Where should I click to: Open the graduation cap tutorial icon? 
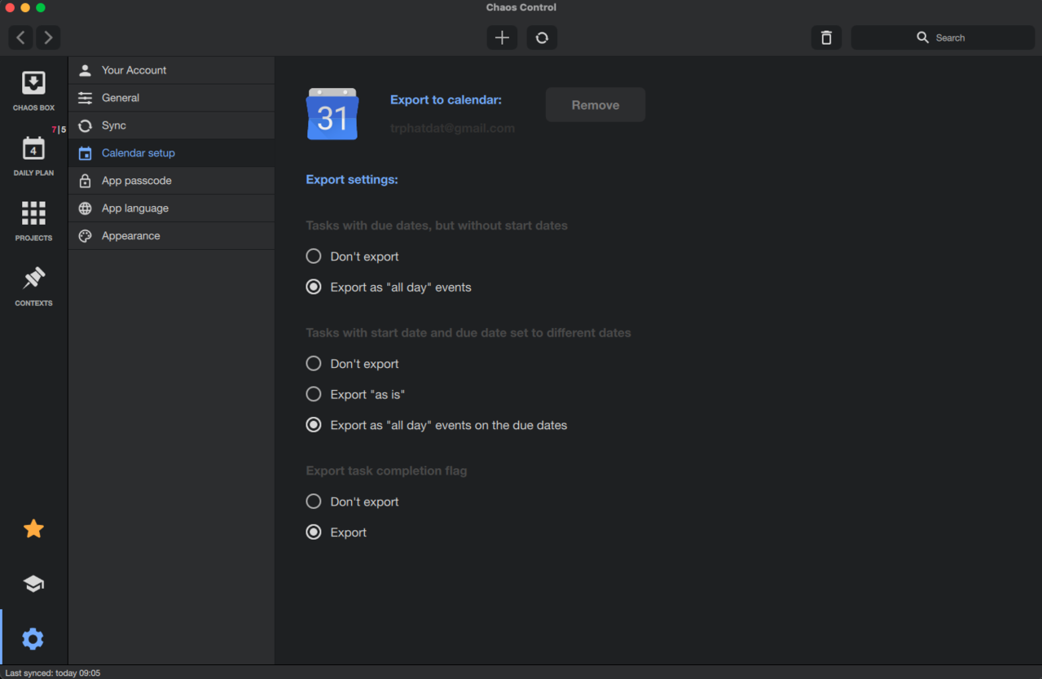33,584
